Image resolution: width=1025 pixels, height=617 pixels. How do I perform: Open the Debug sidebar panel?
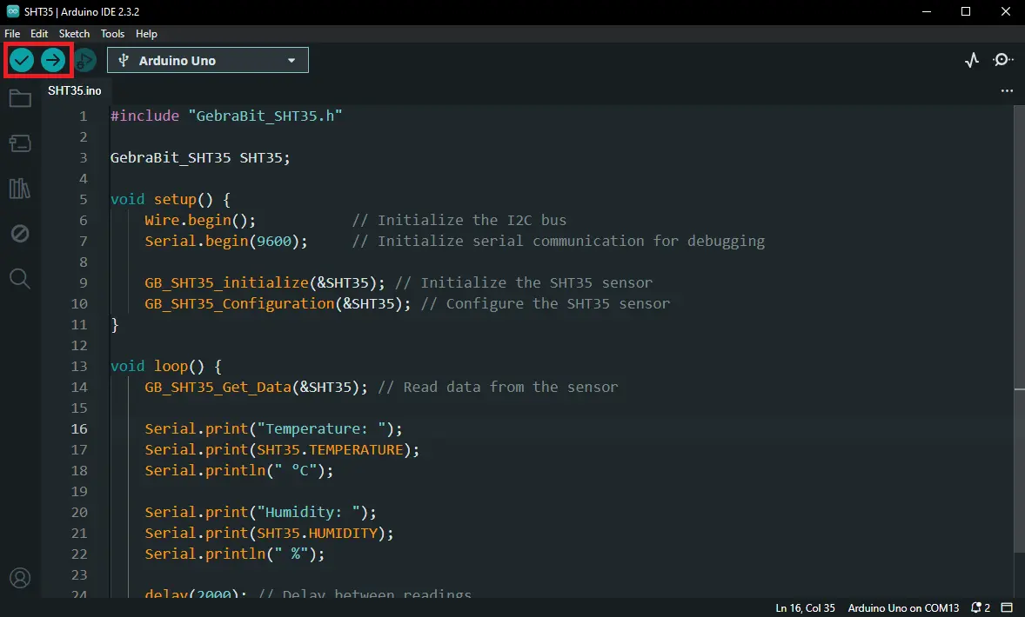point(20,233)
